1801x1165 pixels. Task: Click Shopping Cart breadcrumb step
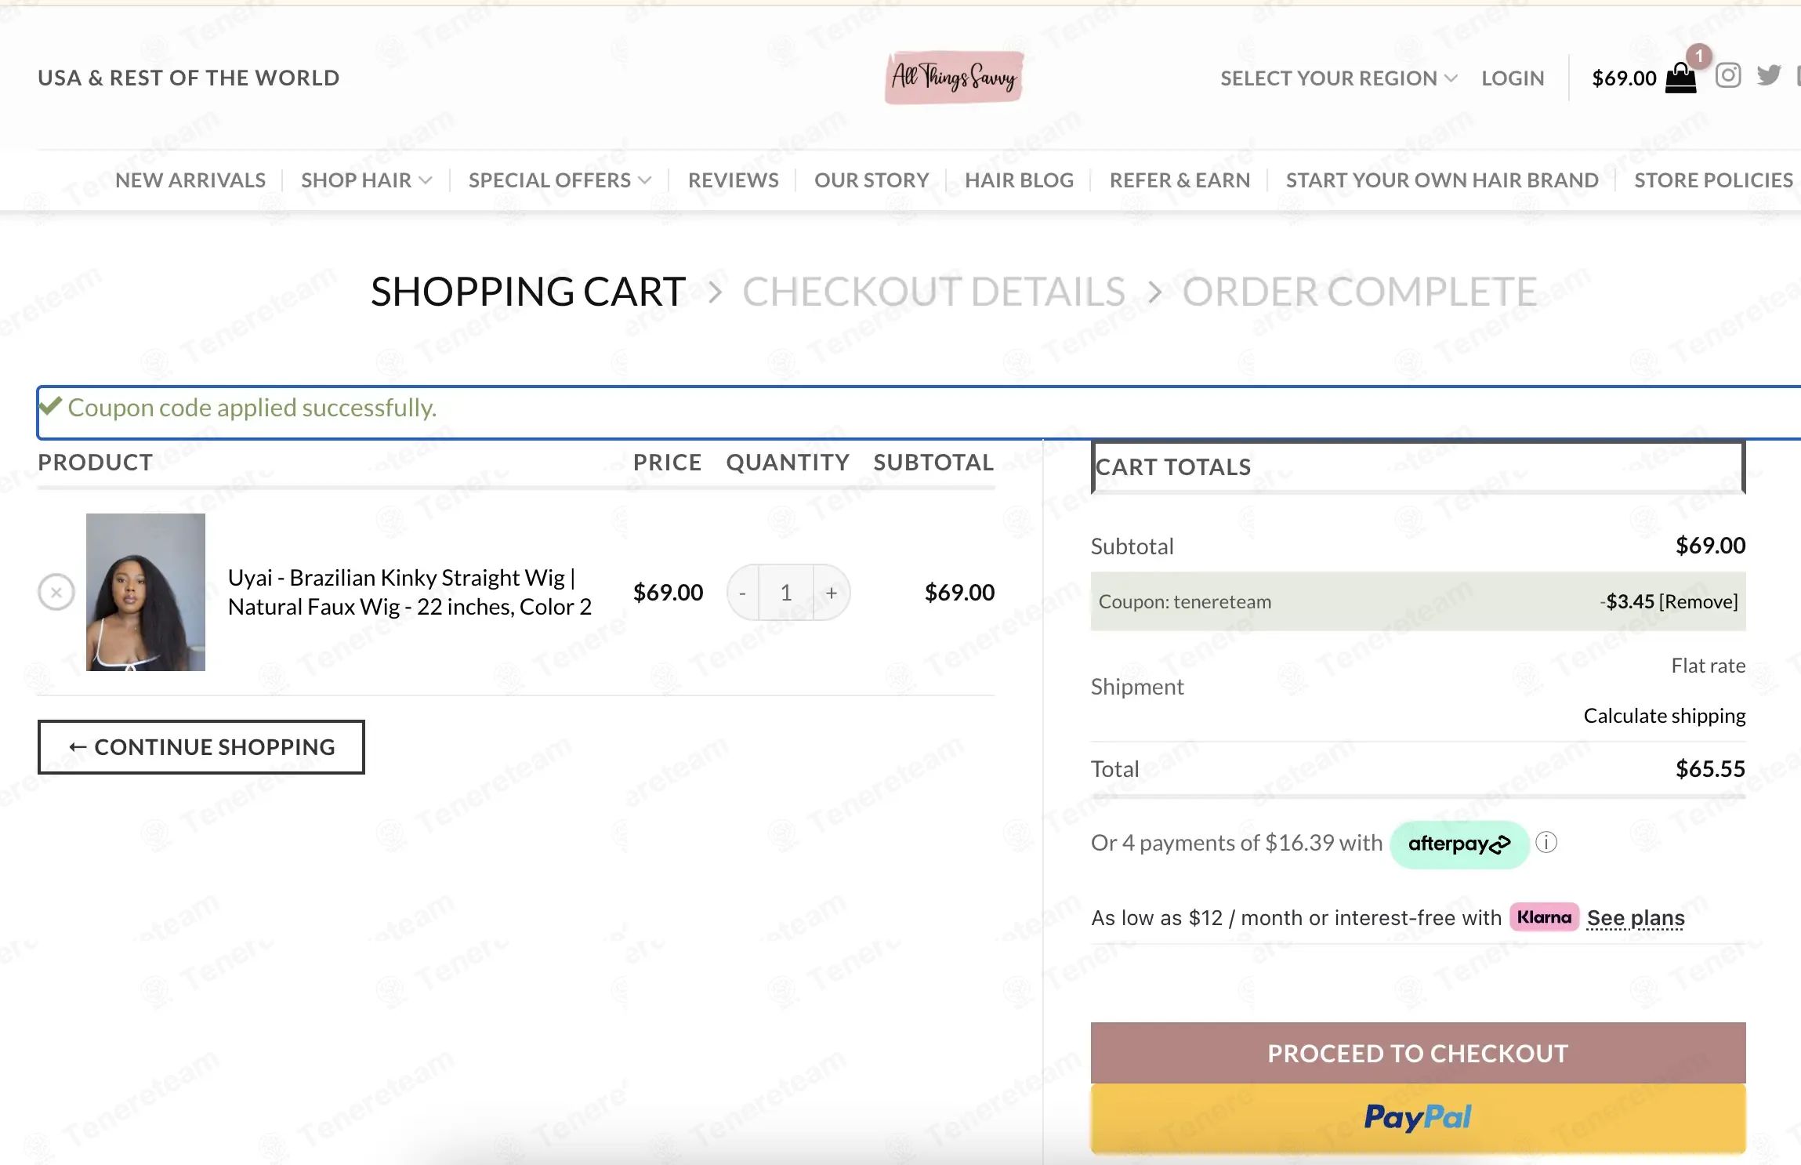coord(528,292)
